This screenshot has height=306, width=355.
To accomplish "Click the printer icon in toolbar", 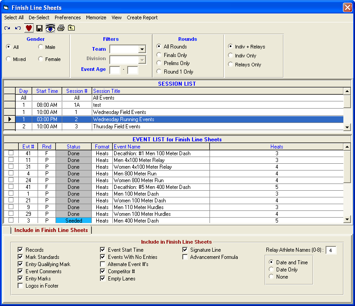I will (x=61, y=28).
